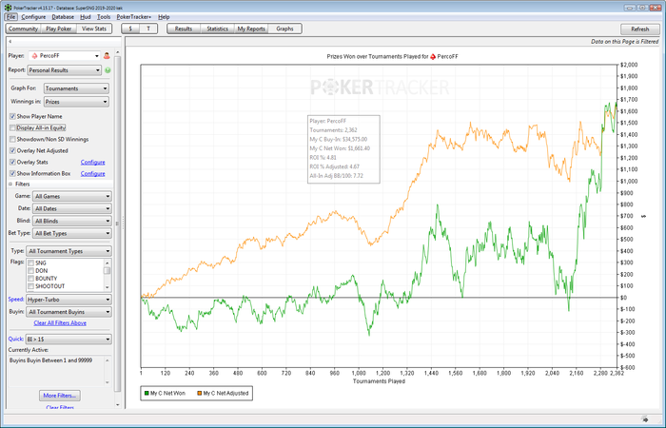Screen dimensions: 666x428
Task: Check the SNG flag checkbox
Action: 31,263
